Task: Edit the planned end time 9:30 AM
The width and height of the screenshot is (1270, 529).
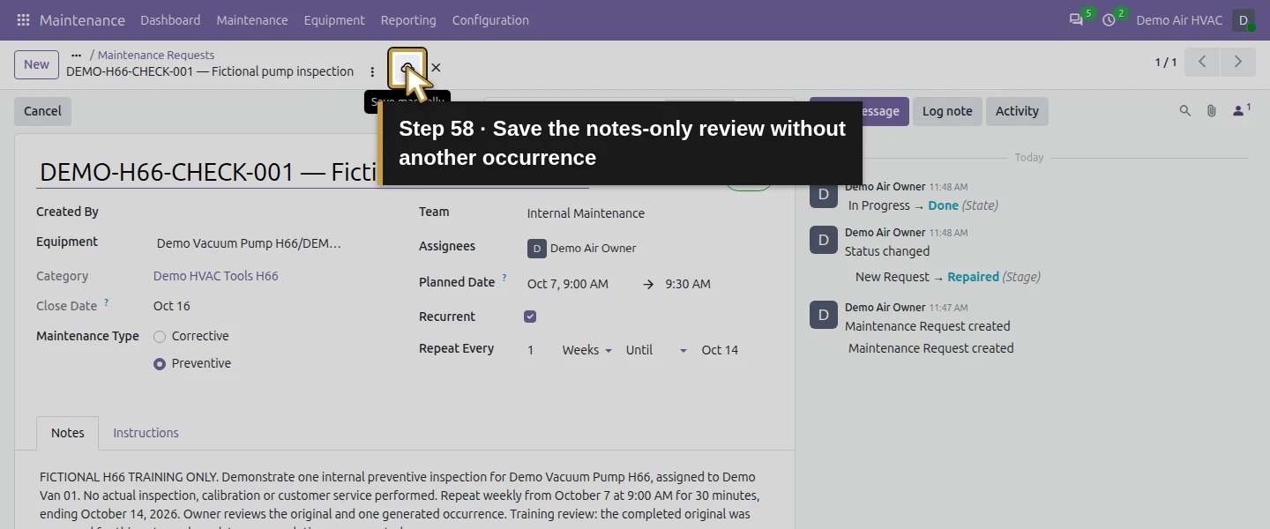Action: 688,284
